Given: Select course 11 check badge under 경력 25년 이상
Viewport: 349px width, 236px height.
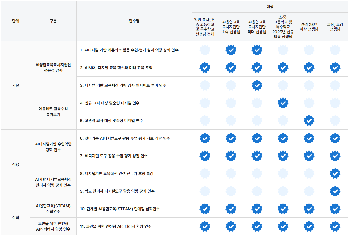Looking at the screenshot, I should click(x=309, y=226).
